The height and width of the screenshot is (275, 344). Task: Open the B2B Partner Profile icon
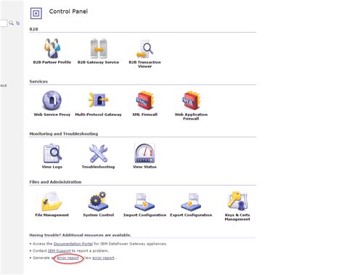[52, 49]
